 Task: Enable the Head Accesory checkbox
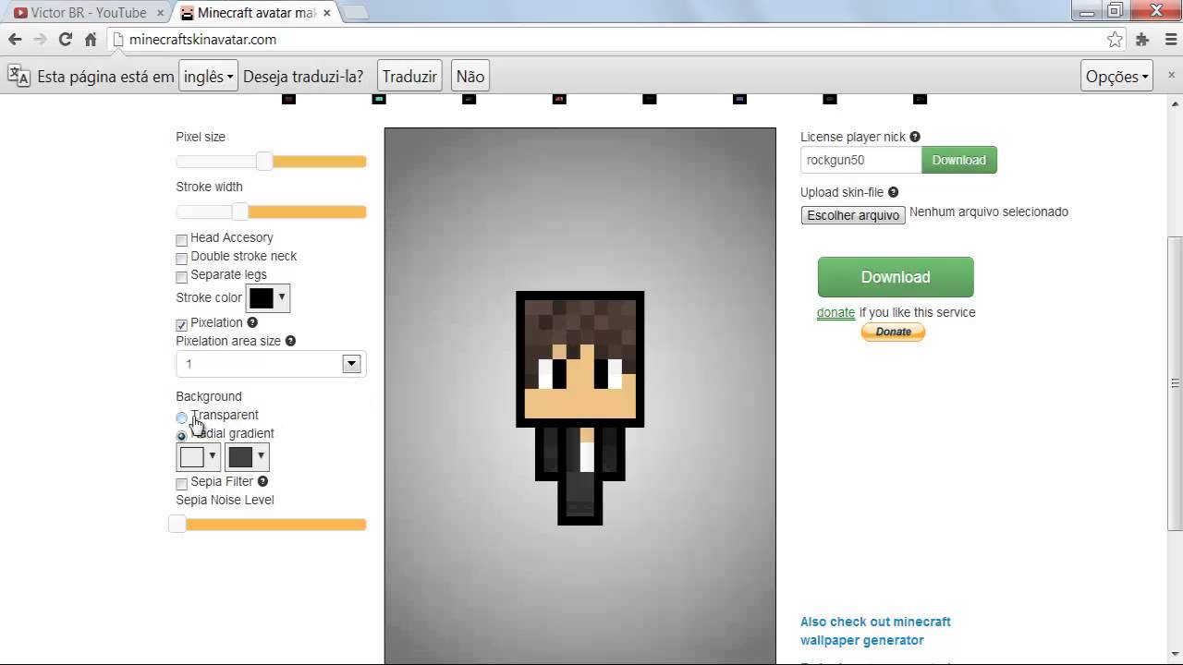[x=182, y=239]
